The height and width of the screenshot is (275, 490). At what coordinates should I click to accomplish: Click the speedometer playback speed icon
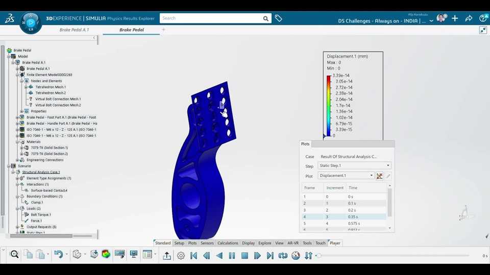click(x=296, y=256)
